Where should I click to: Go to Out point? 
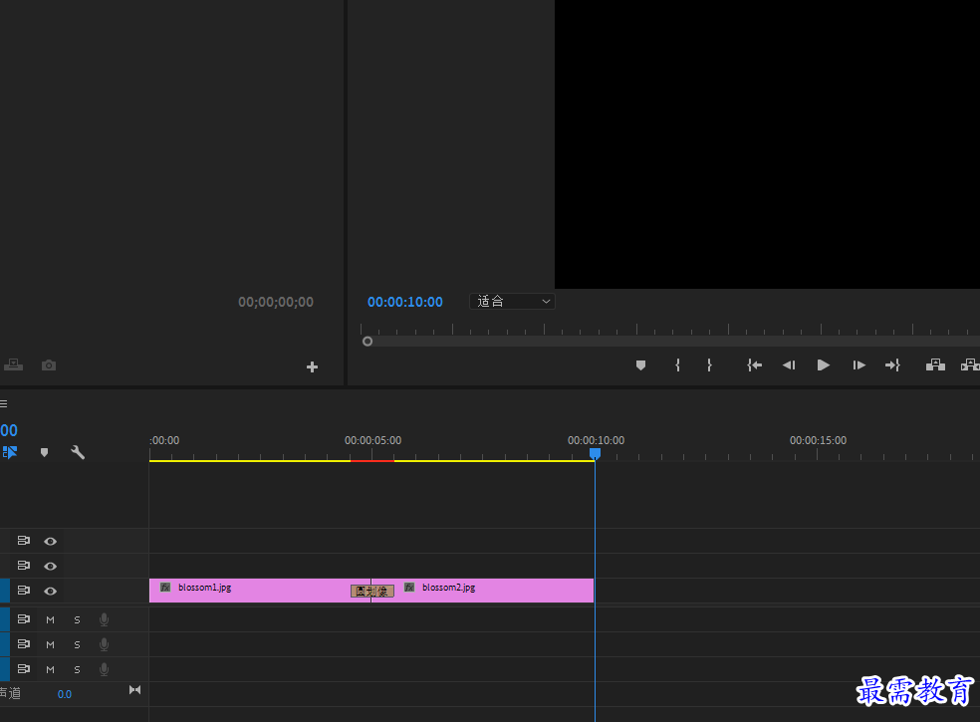(892, 365)
